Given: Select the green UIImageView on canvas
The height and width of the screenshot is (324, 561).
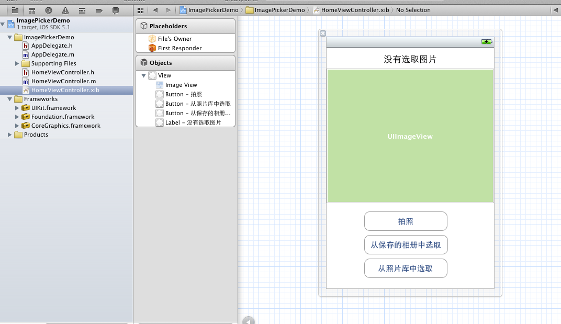Looking at the screenshot, I should tap(410, 136).
